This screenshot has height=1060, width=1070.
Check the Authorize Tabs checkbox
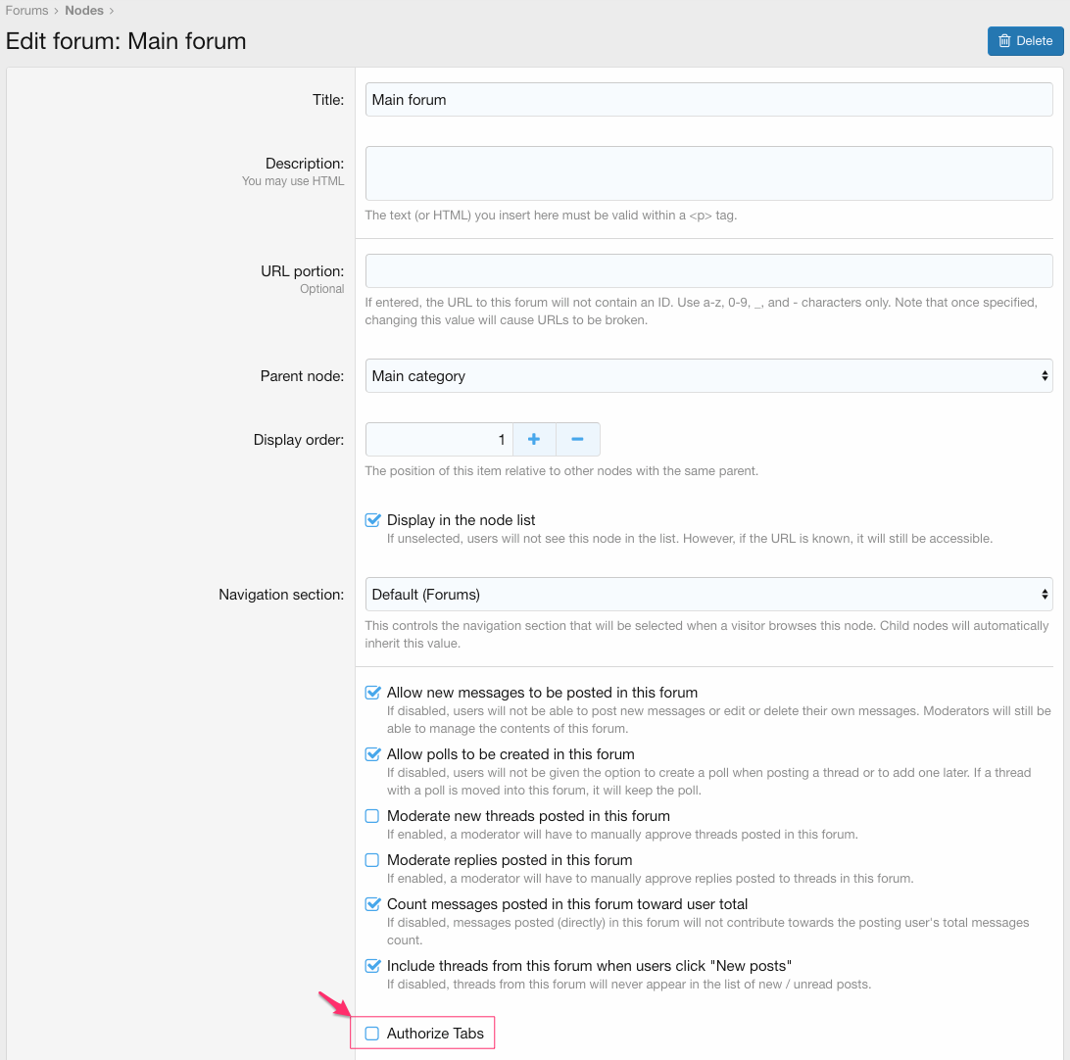coord(372,1034)
